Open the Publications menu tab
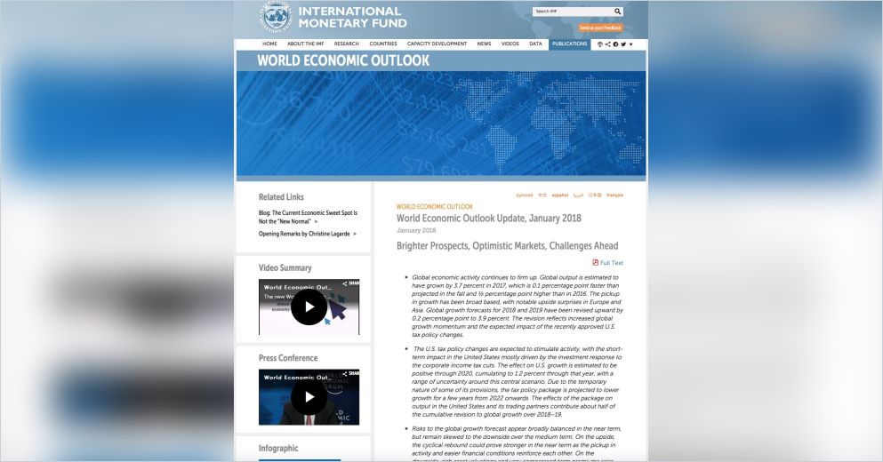This screenshot has width=883, height=462. [x=569, y=44]
